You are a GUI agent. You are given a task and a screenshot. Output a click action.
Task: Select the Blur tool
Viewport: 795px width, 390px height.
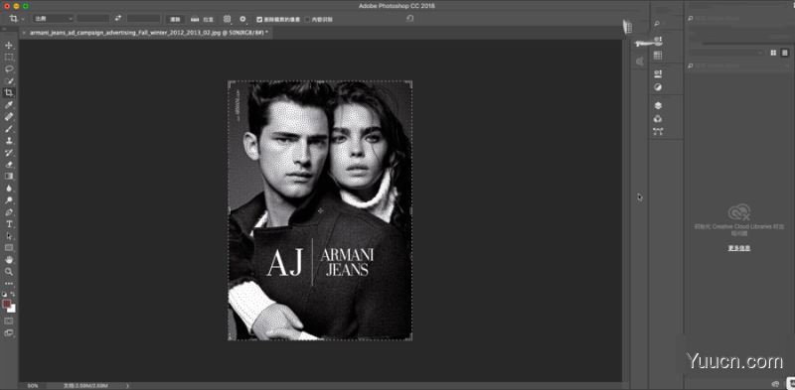[x=9, y=188]
